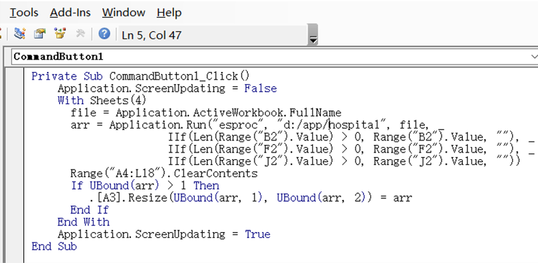Expand the toolbar options arrow
538x263 pixels.
pyautogui.click(x=313, y=35)
